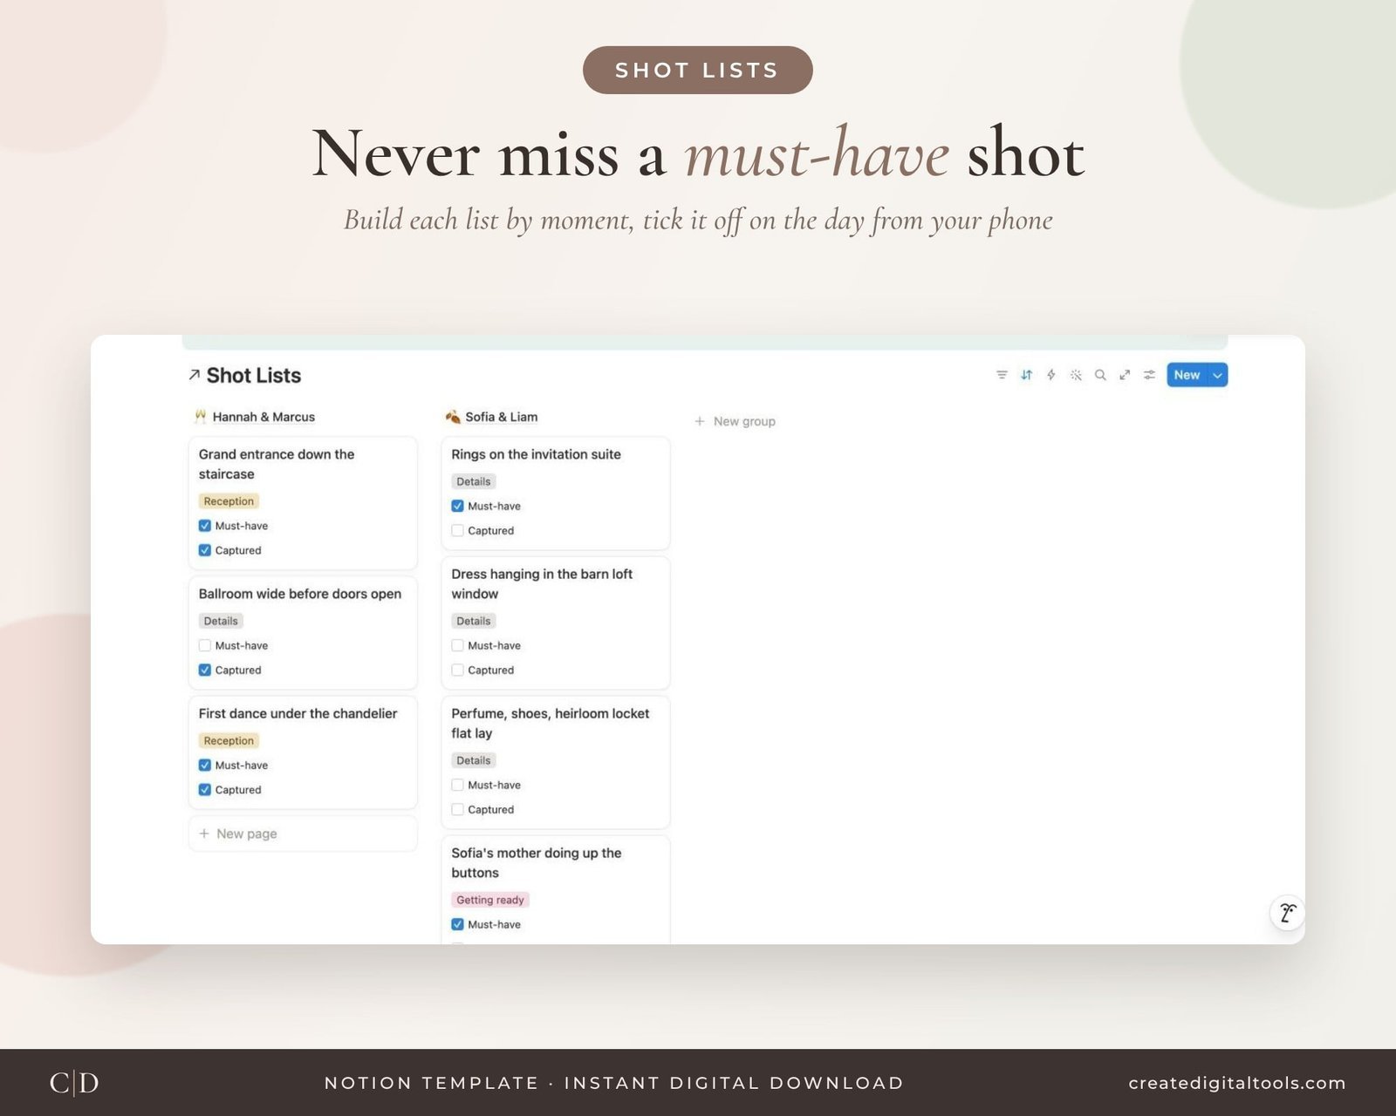This screenshot has width=1396, height=1116.
Task: Uncheck Must-have on Sofia's mother card
Action: (x=457, y=924)
